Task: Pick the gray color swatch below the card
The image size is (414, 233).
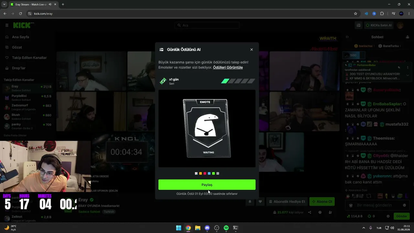Action: tap(218, 173)
